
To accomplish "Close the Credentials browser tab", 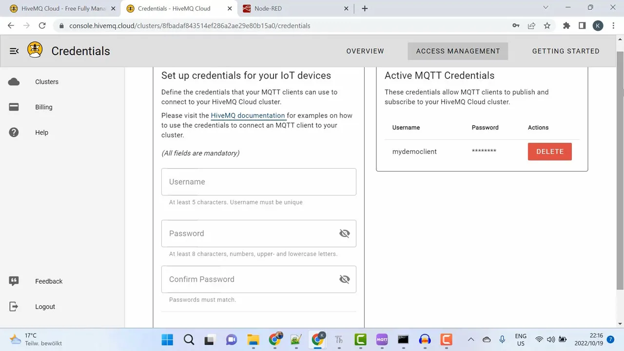I will [230, 8].
